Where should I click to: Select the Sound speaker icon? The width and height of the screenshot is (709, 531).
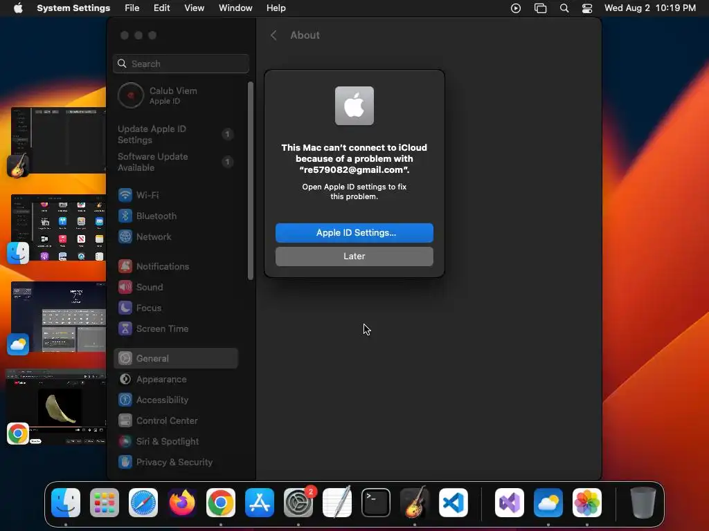[125, 287]
